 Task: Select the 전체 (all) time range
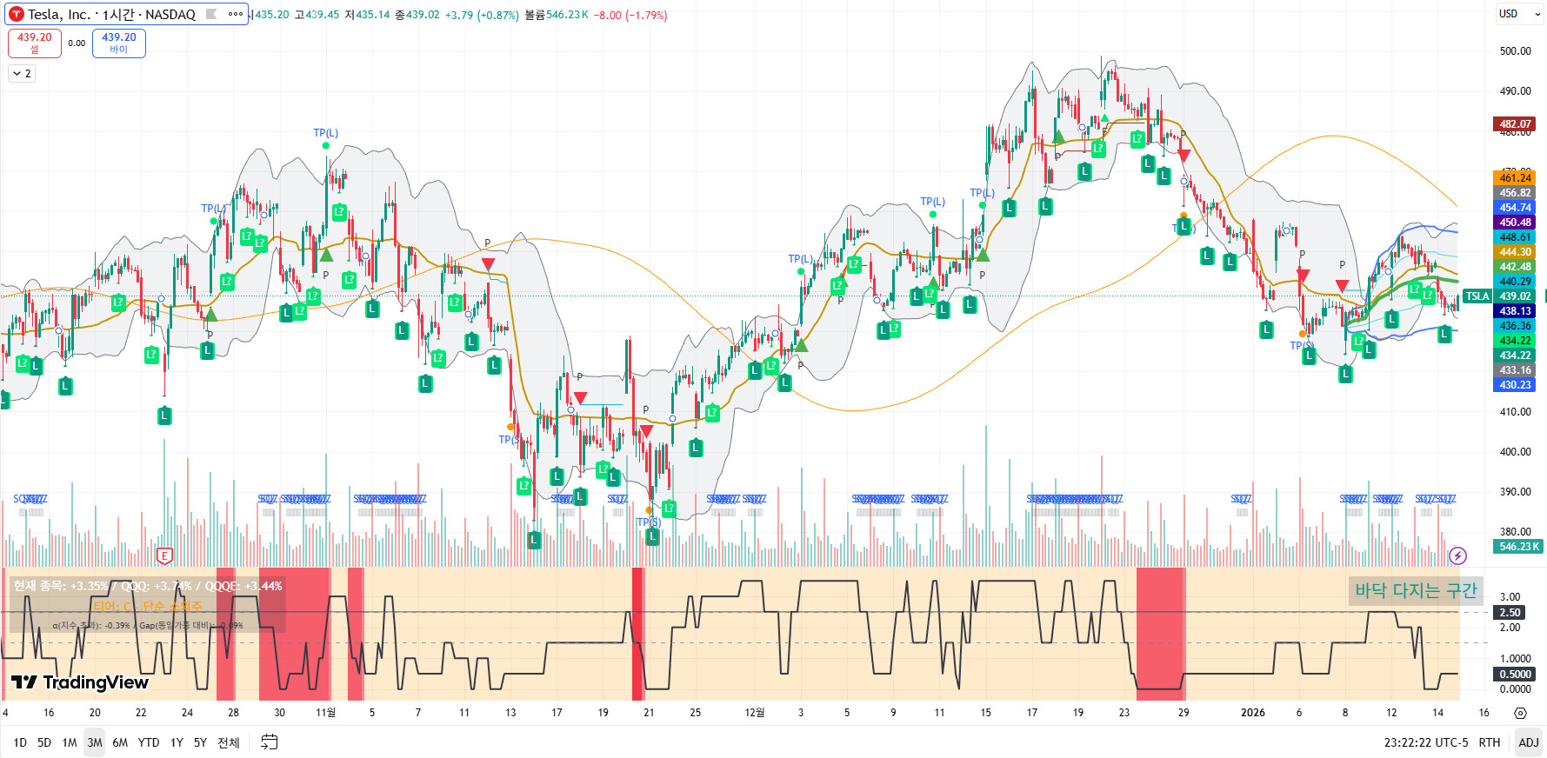pyautogui.click(x=229, y=742)
